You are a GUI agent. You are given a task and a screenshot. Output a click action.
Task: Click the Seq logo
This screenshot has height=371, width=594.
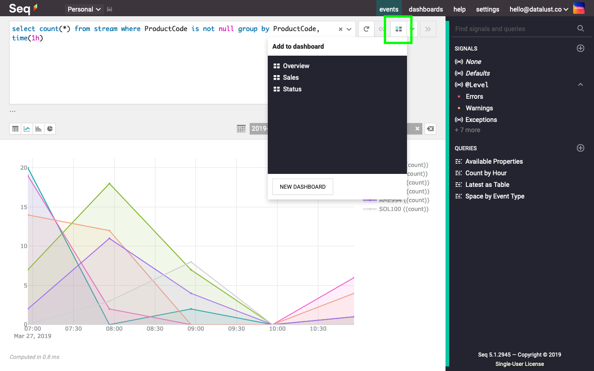point(23,8)
